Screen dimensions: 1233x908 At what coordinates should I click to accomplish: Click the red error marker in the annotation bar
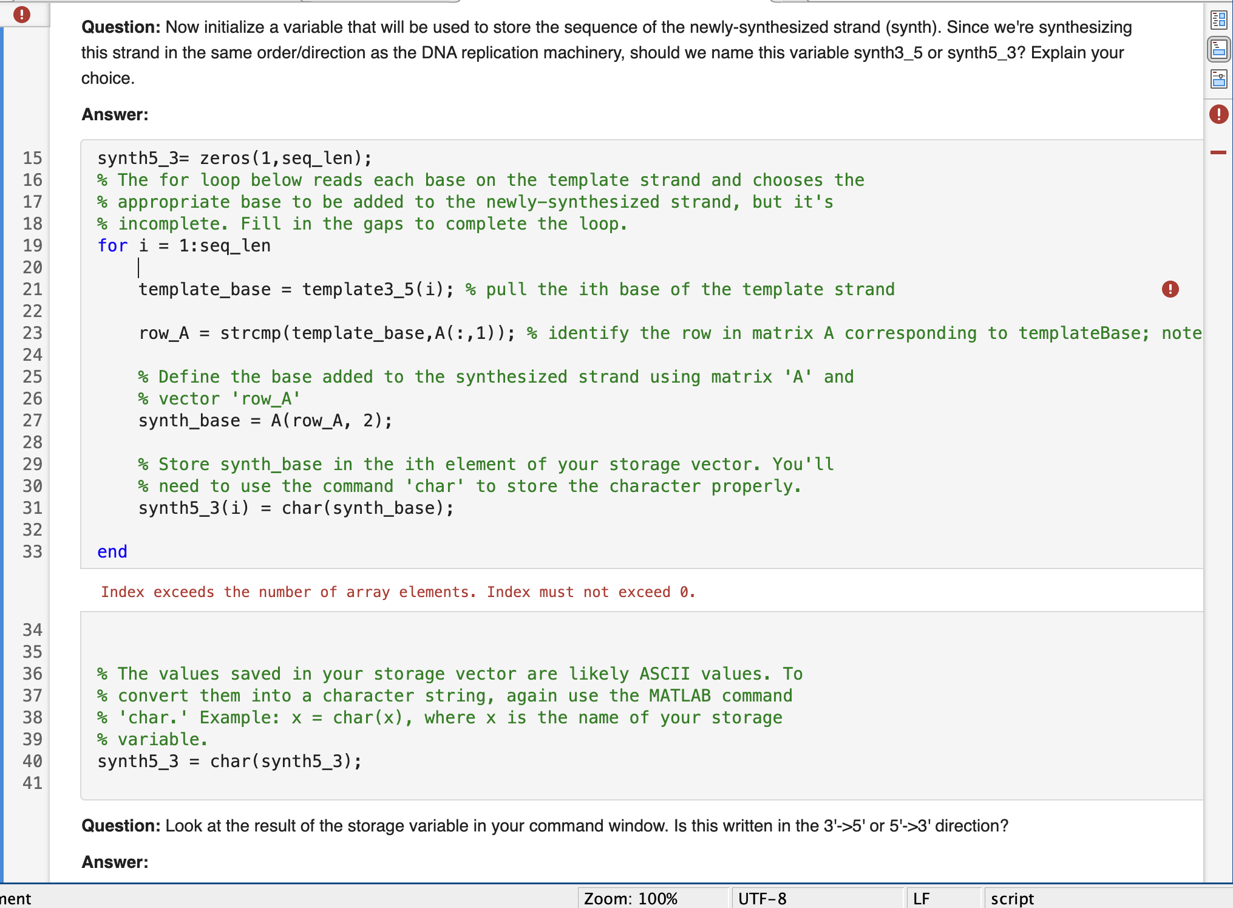coord(1220,151)
